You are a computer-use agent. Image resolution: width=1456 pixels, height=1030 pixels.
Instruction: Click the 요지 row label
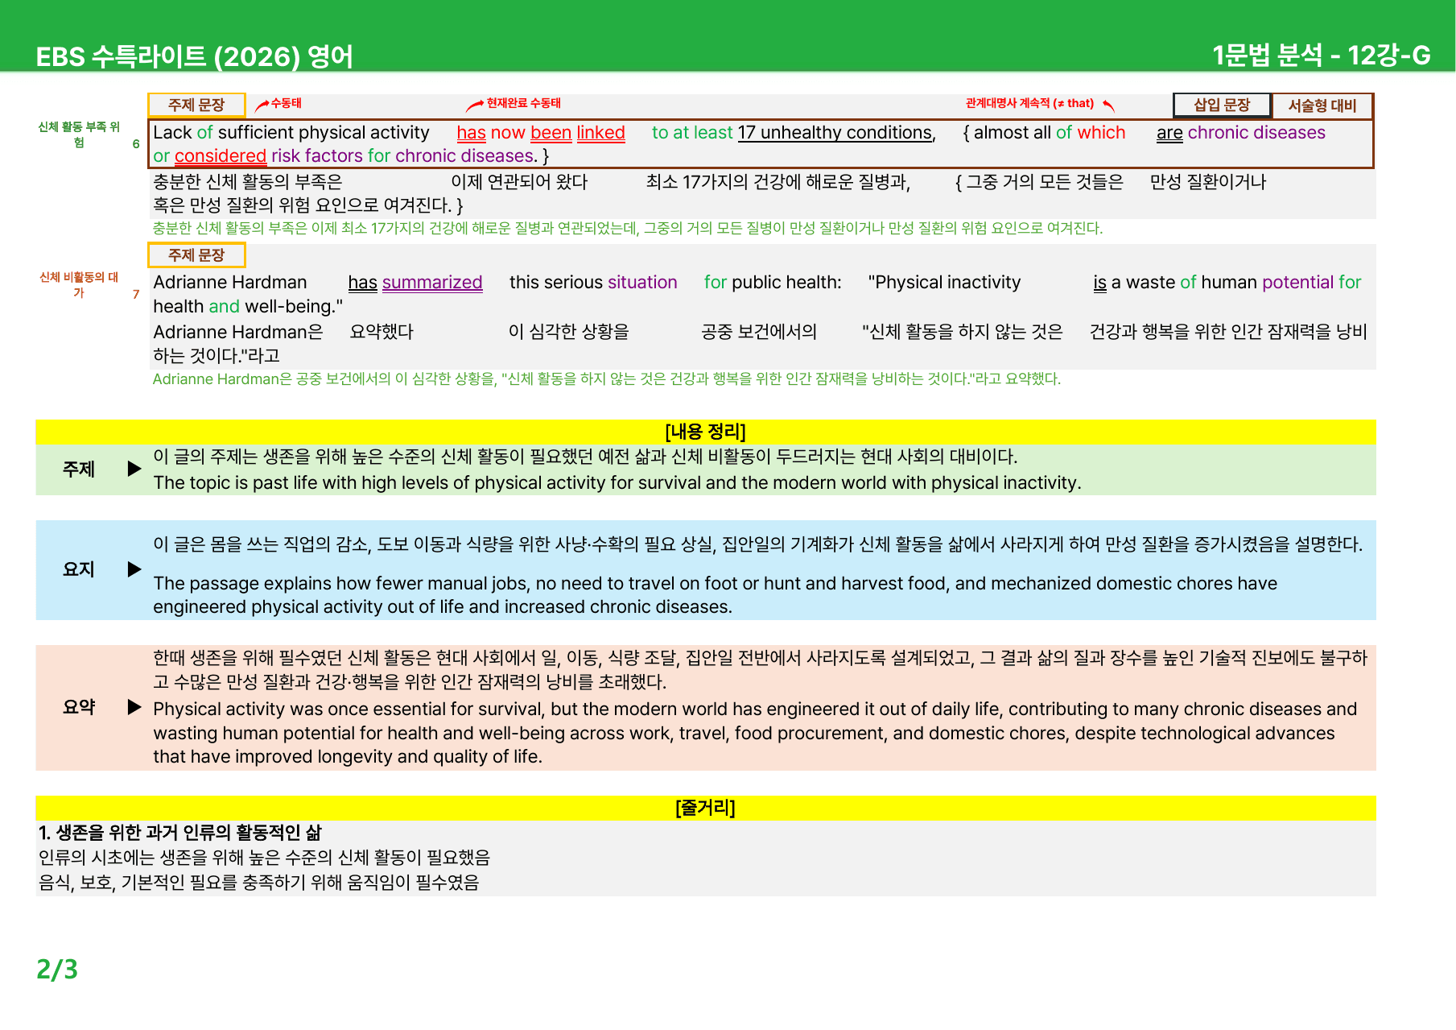tap(79, 569)
